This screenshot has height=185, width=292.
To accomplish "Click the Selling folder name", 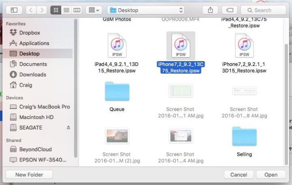I will (244, 154).
